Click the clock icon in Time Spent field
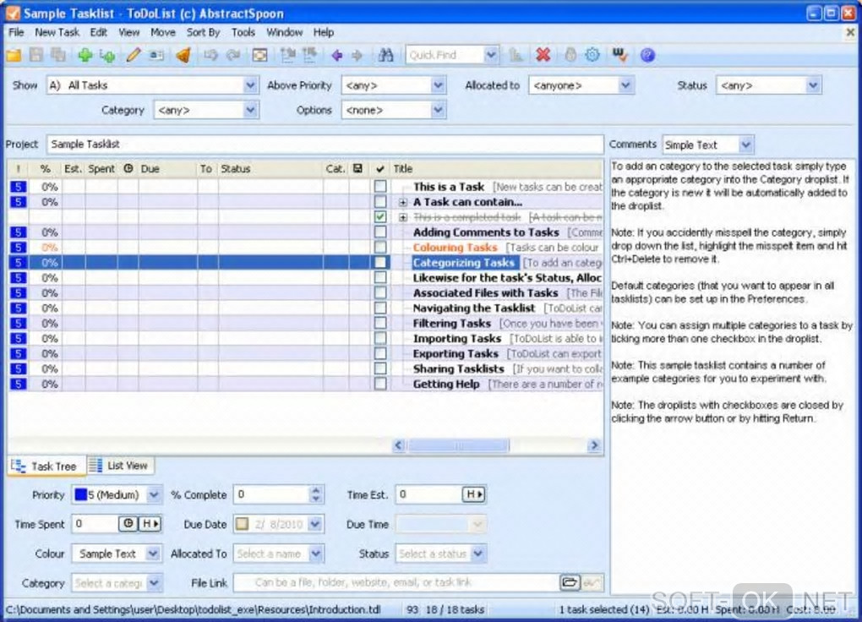Screen dimensions: 862x622 pyautogui.click(x=128, y=524)
